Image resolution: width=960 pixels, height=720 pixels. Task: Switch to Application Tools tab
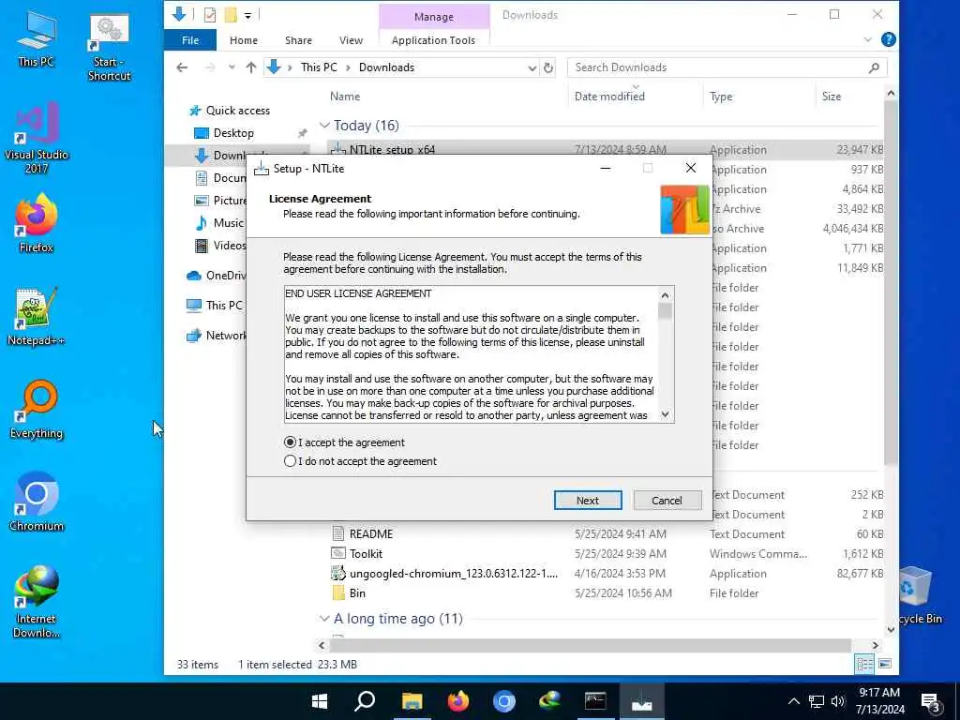[x=433, y=39]
